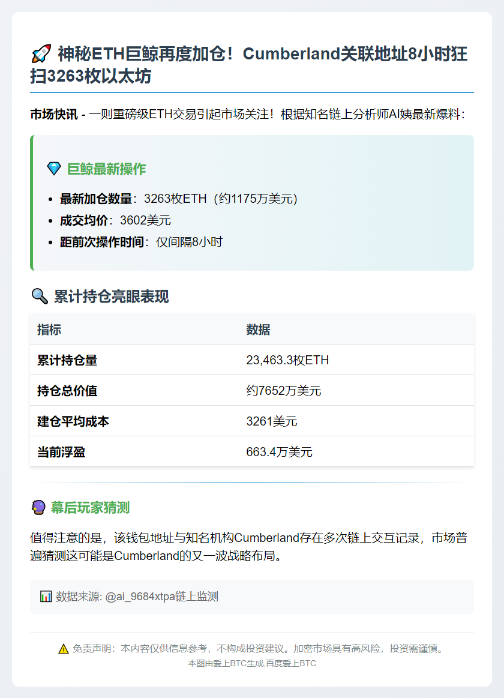Click the table header 数据
The height and width of the screenshot is (698, 504).
point(258,329)
